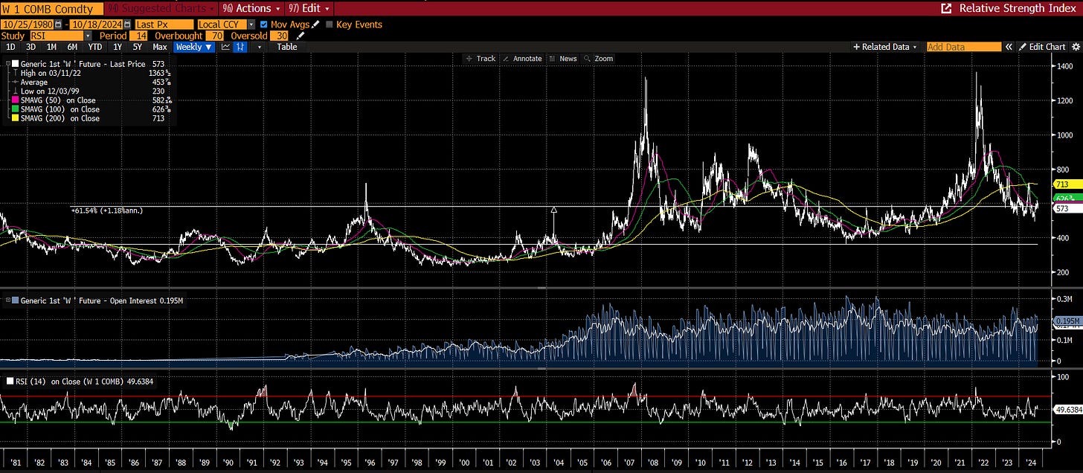Viewport: 1083px width, 473px height.
Task: Tick the Mov Avgs checkbox
Action: tap(264, 25)
